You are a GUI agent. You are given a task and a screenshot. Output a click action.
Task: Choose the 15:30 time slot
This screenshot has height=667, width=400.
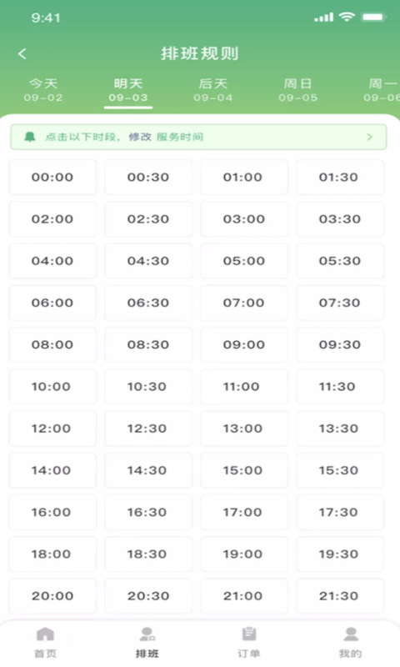tap(340, 470)
